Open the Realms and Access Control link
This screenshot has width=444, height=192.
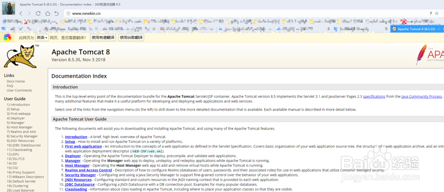click(x=88, y=170)
